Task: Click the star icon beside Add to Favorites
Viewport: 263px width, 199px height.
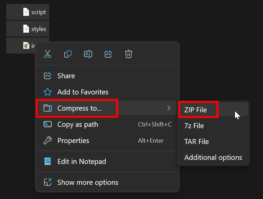Action: click(x=48, y=92)
